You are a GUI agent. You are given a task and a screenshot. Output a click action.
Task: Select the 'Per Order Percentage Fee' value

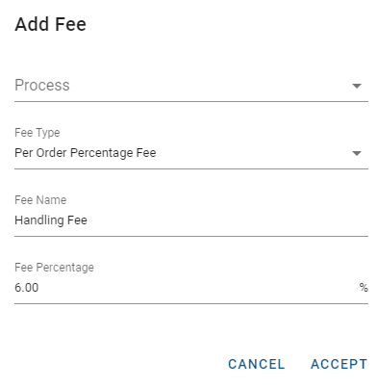point(86,153)
